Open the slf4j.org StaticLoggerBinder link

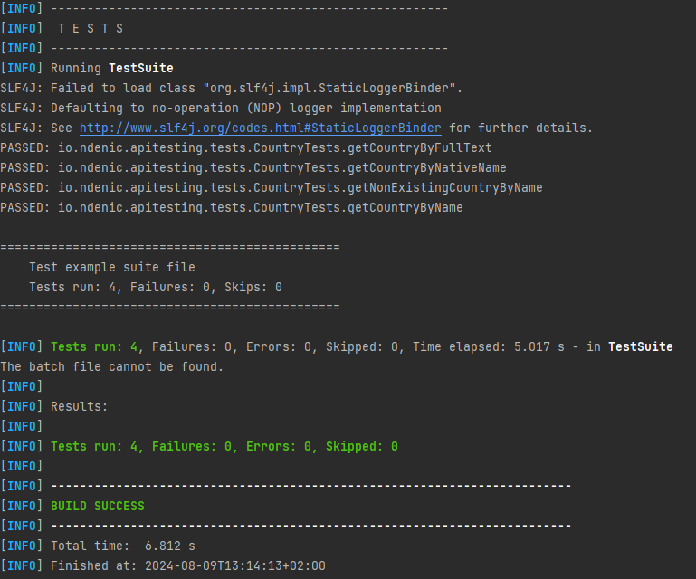261,128
